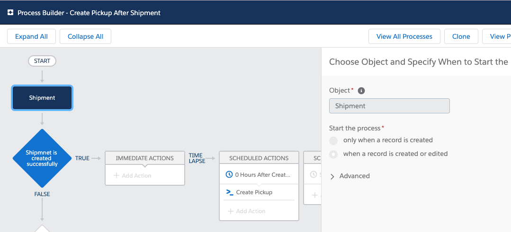Open View All Processes

404,36
